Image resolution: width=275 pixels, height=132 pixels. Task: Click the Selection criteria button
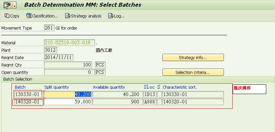click(193, 72)
